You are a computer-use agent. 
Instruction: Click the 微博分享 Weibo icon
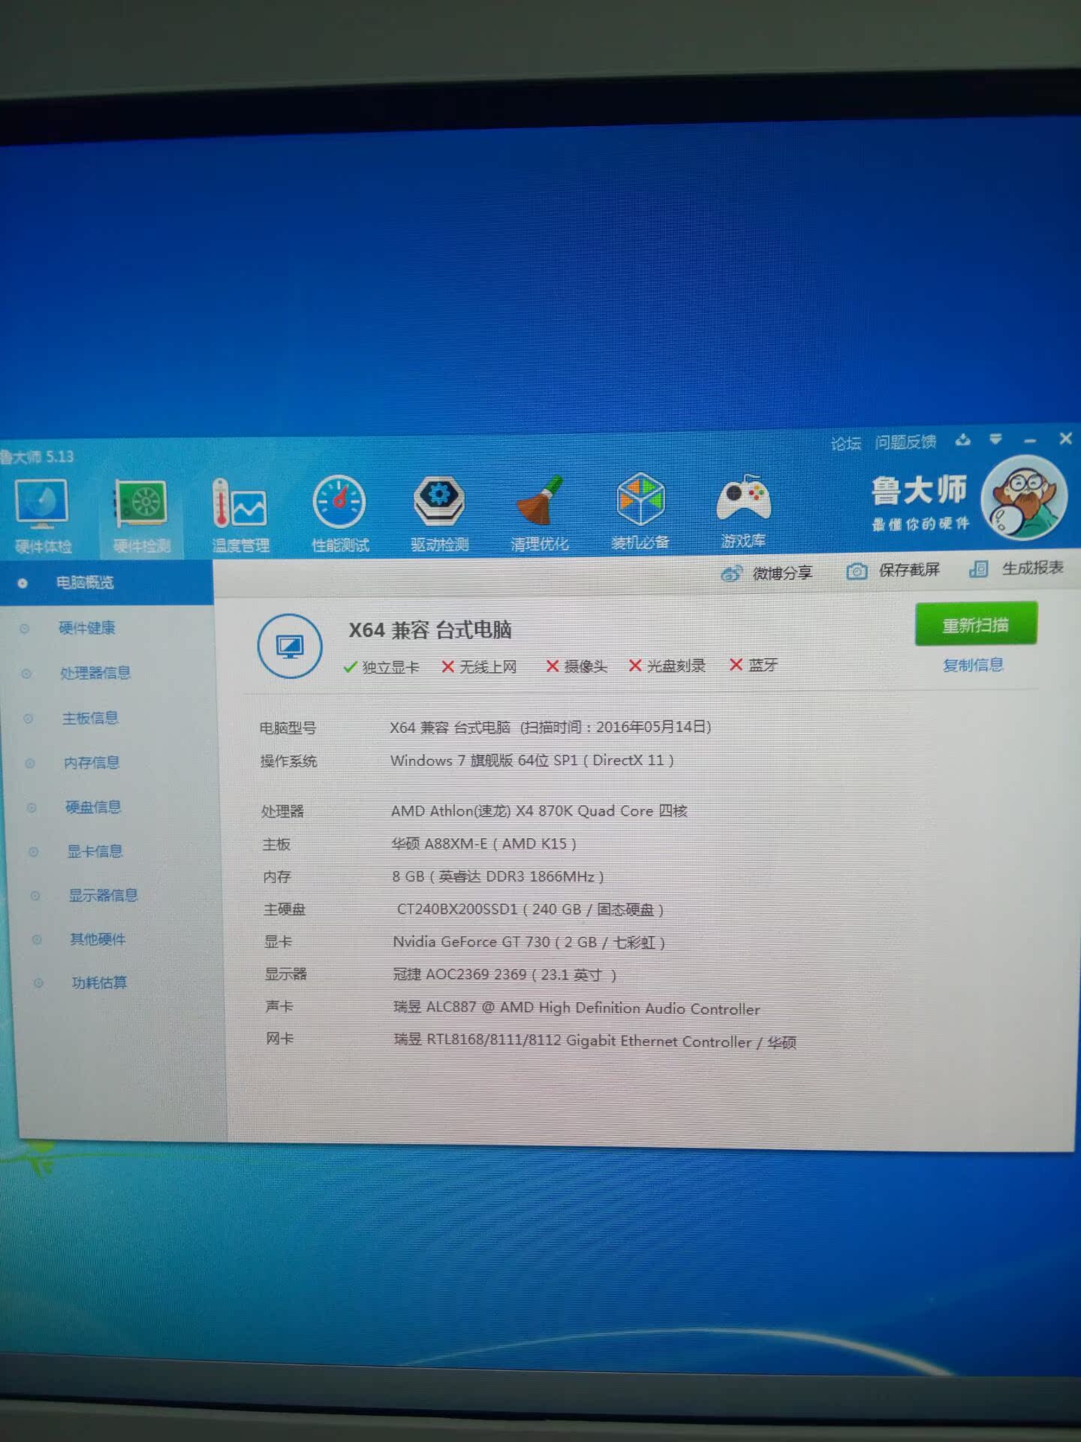731,575
